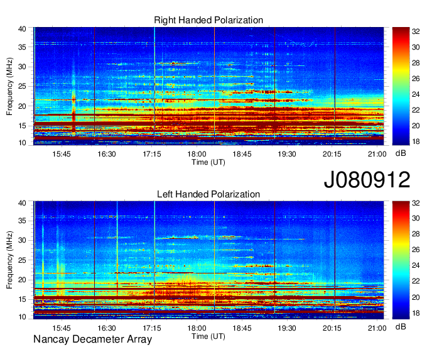
Task: Click the 'Left Handed Polarization' title
Action: click(x=208, y=194)
